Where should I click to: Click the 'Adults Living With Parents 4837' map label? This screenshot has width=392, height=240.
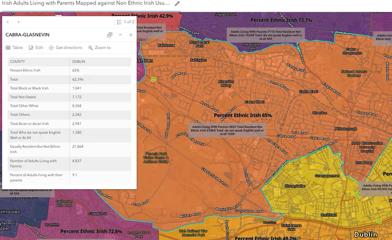[227, 130]
